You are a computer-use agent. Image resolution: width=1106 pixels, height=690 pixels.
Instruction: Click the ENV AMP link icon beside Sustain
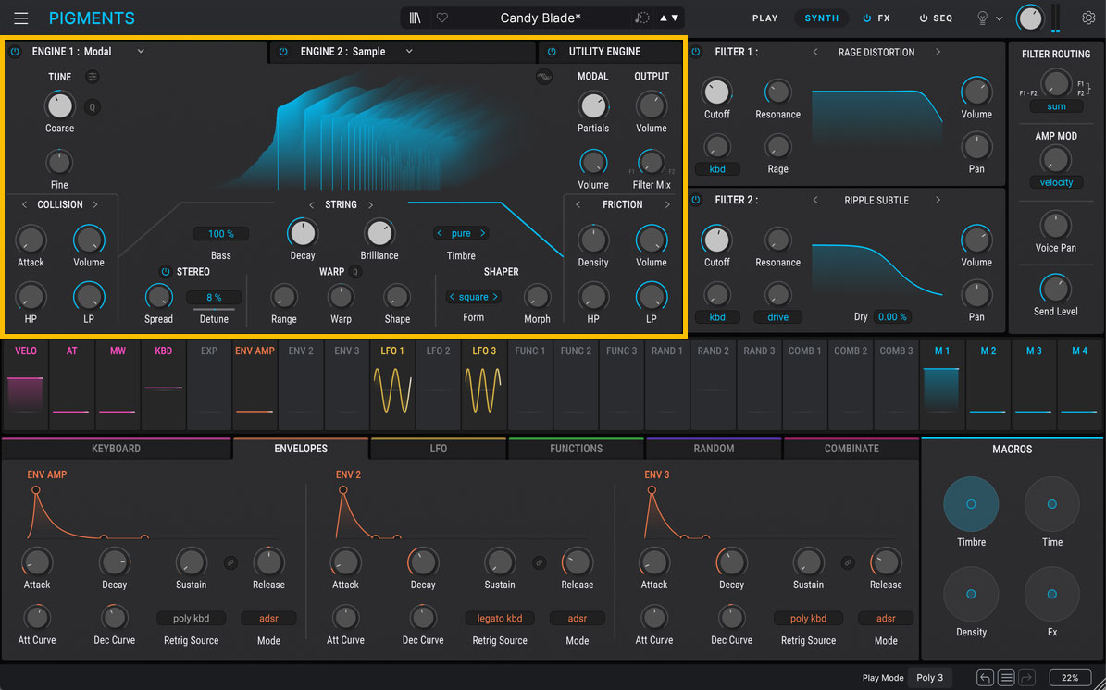(x=230, y=562)
